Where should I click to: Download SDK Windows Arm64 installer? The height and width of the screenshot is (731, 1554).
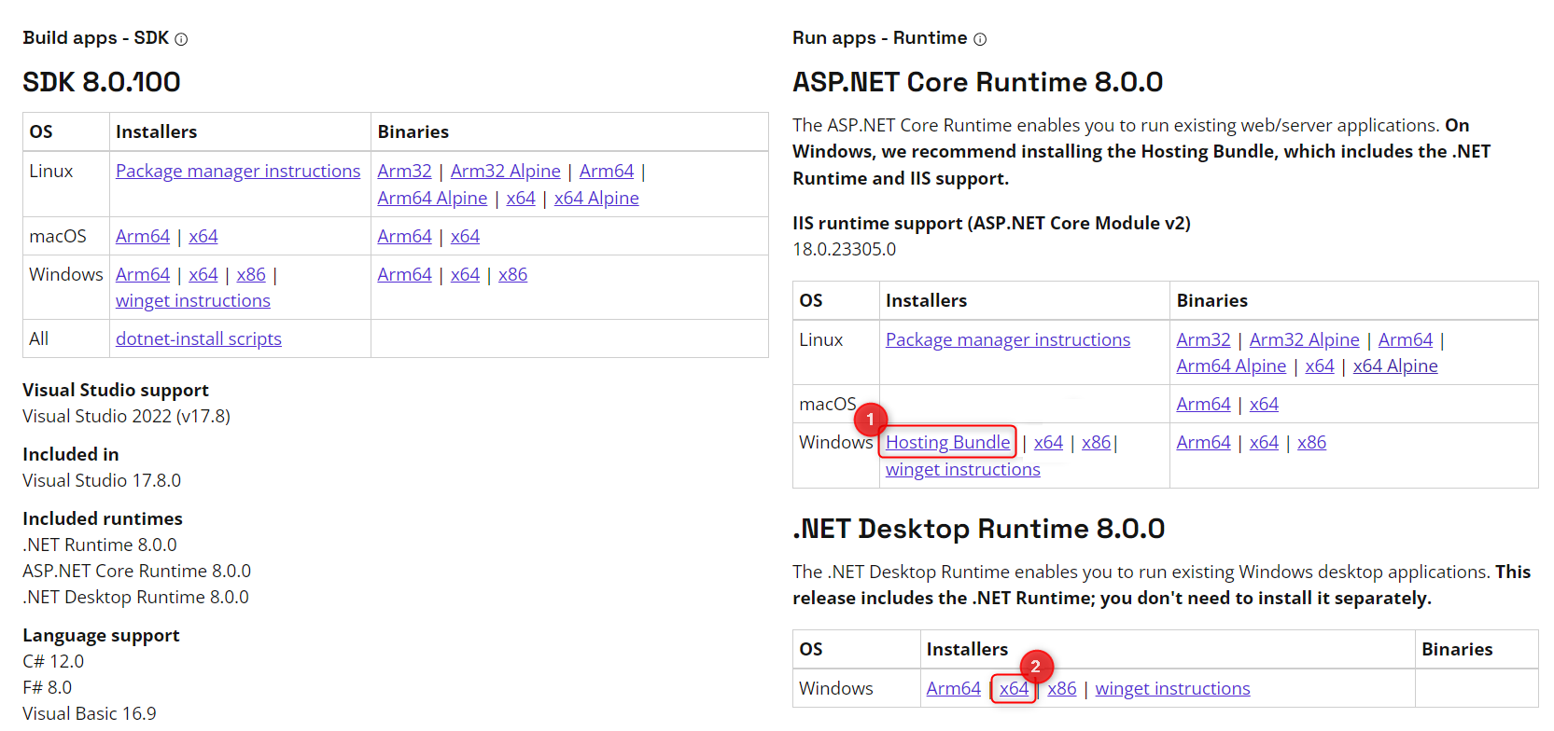click(x=143, y=274)
